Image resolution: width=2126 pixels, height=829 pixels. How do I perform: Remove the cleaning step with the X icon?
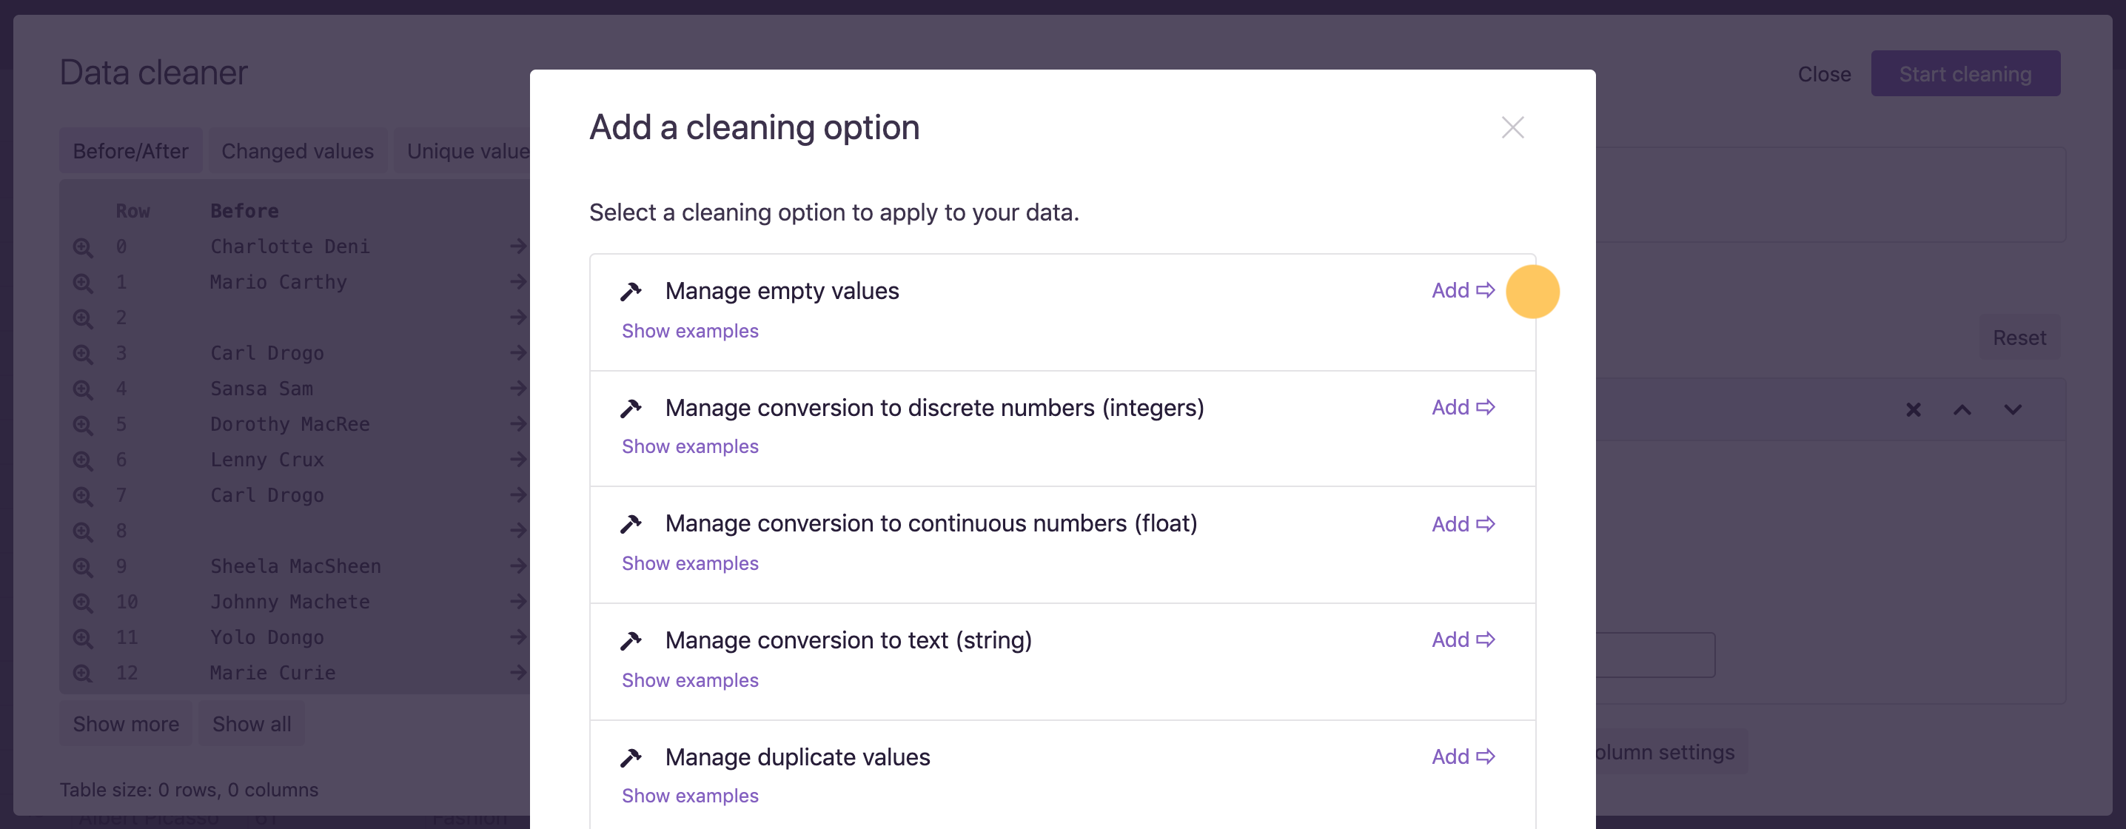coord(1913,410)
